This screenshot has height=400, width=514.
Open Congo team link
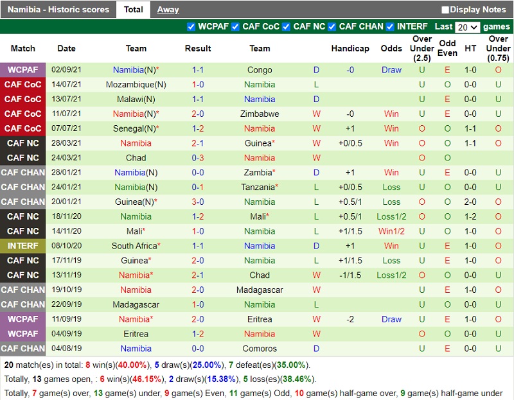pos(260,70)
